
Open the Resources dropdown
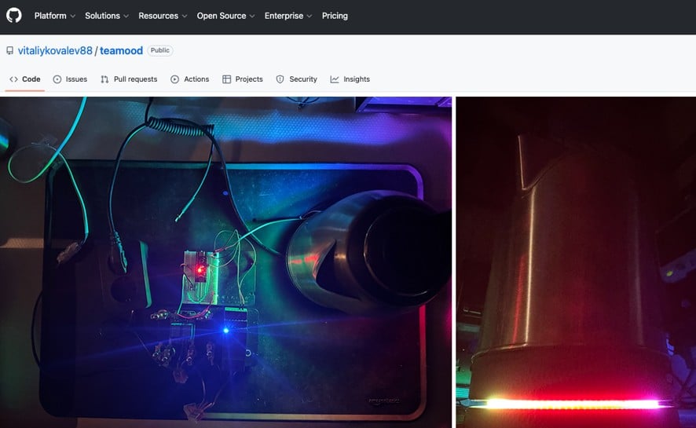click(163, 16)
